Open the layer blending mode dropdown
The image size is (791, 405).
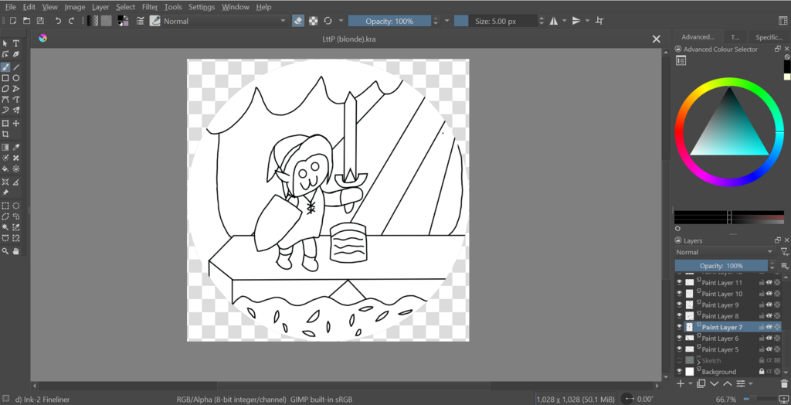[x=724, y=252]
